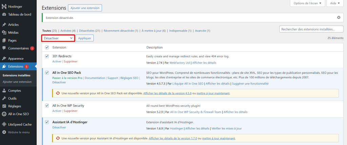Screen dimensions: 347x145
Task: Click L'équipe All in One SEO author link
Action: click(x=188, y=84)
